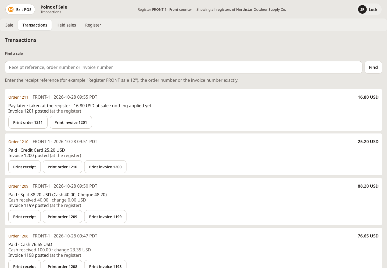
Task: Select the 16.80 USD order total
Action: (368, 97)
